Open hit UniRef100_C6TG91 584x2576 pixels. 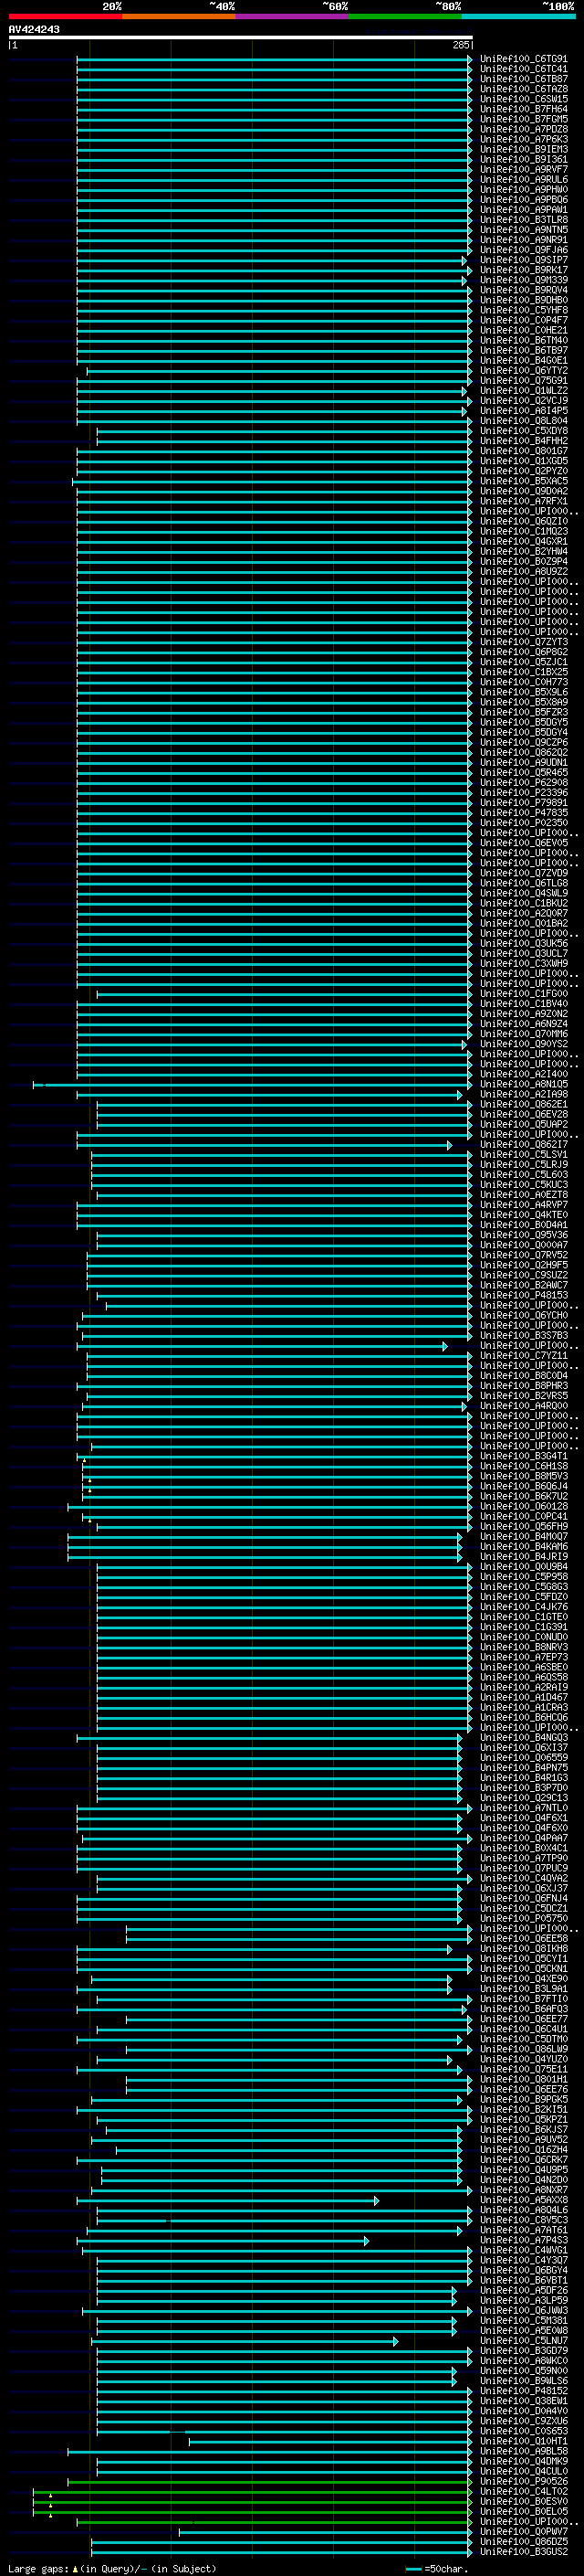[x=523, y=59]
